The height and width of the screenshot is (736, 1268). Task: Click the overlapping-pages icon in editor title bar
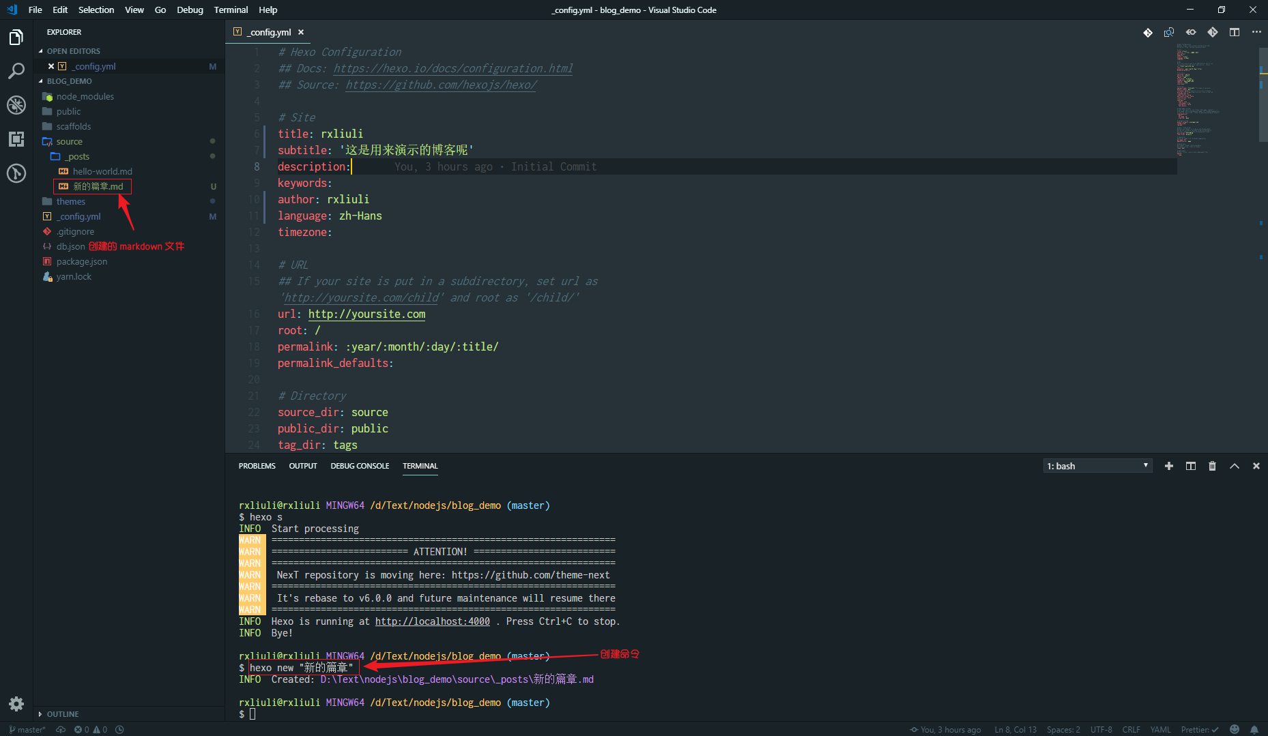click(x=1169, y=32)
